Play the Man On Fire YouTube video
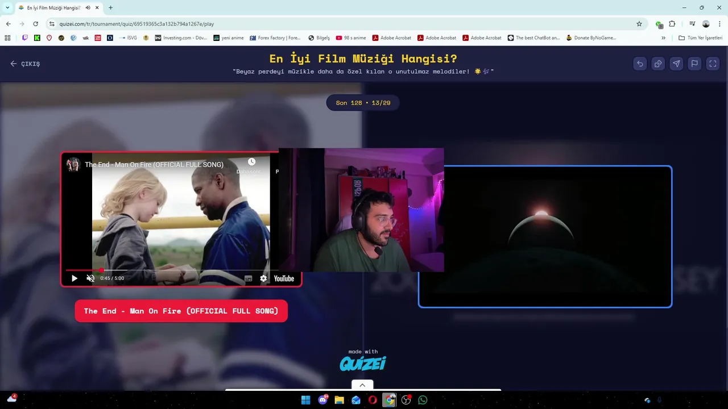Viewport: 728px width, 409px height. [x=74, y=278]
